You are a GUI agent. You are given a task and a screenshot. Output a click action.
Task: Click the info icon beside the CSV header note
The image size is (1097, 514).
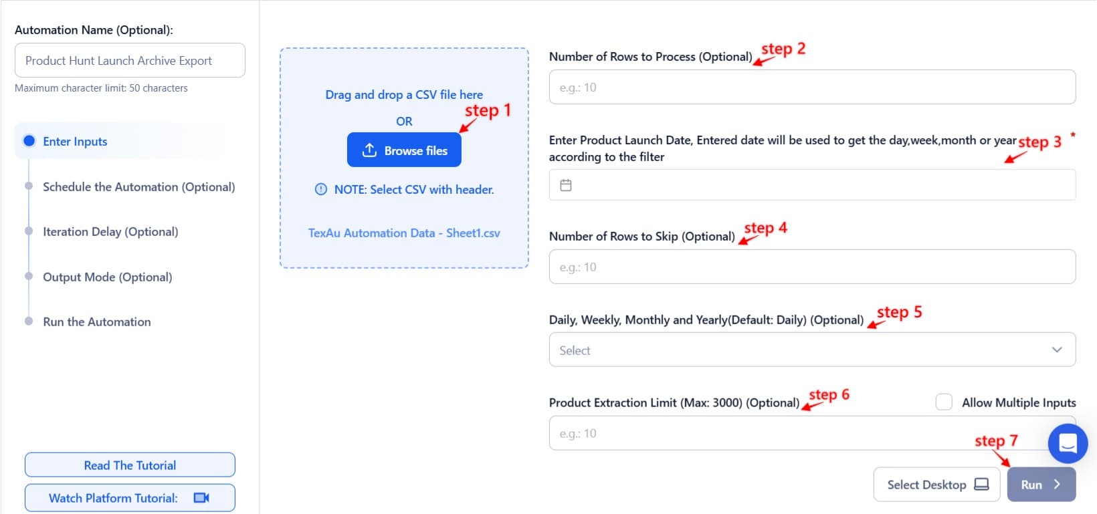click(x=322, y=189)
